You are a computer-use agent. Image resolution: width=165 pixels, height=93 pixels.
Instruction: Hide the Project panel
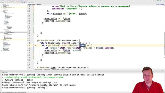click(x=26, y=3)
